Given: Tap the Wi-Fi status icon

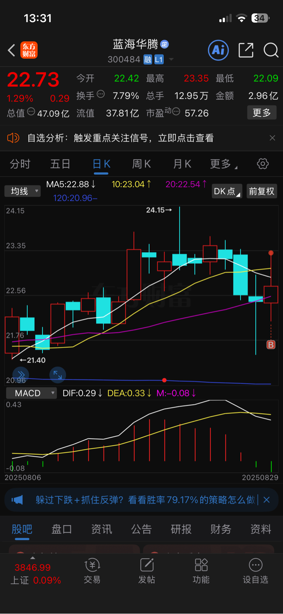Looking at the screenshot, I should 242,18.
